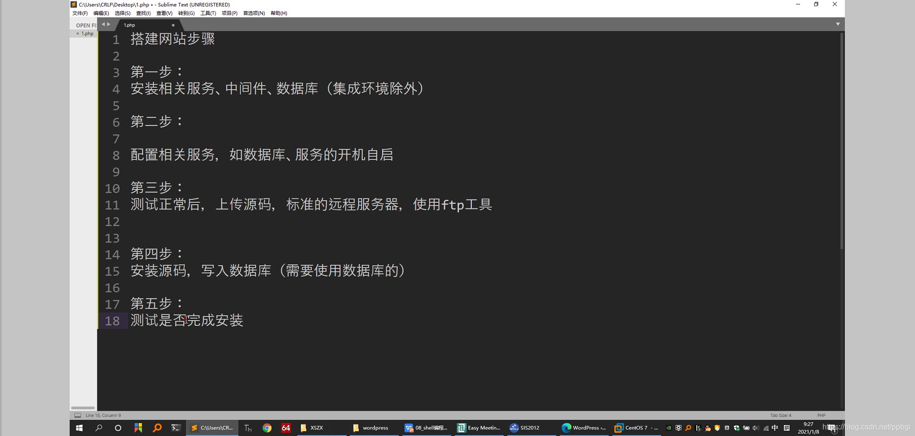Open XSZX folder window from taskbar
This screenshot has height=436, width=915.
point(322,428)
